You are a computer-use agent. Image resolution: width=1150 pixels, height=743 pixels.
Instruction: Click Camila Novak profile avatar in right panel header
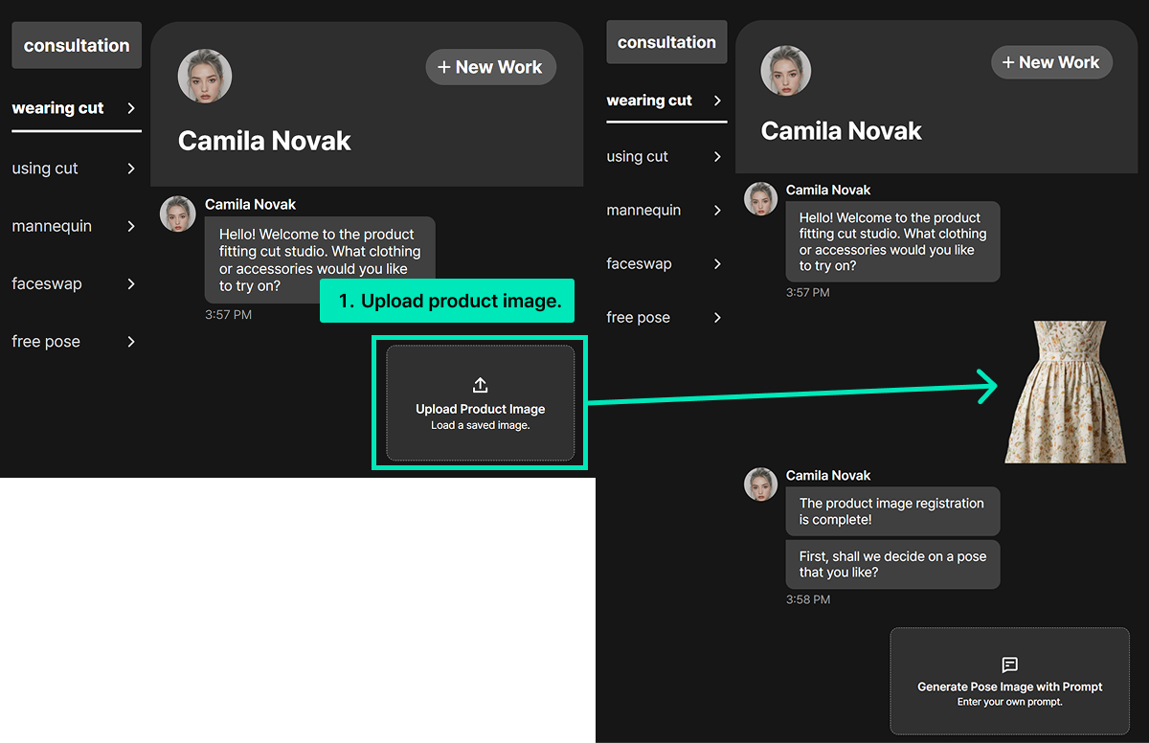pos(786,71)
